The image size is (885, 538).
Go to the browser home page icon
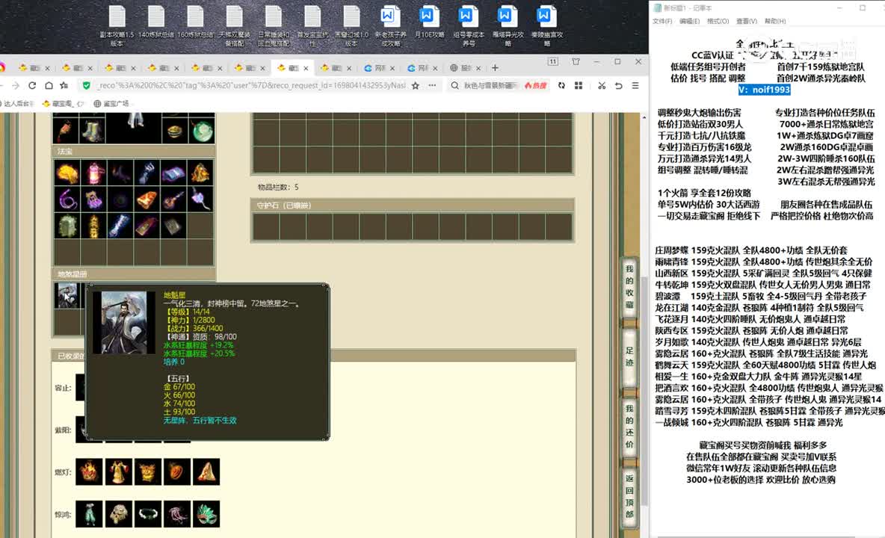coord(49,85)
